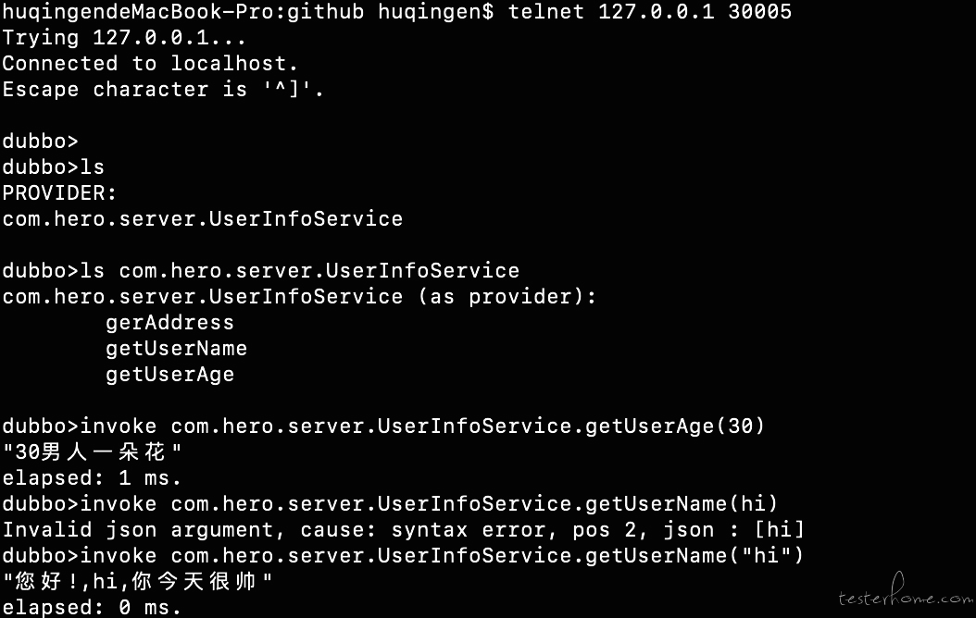Click the 'Connected to localhost.' line
976x618 pixels.
point(150,64)
